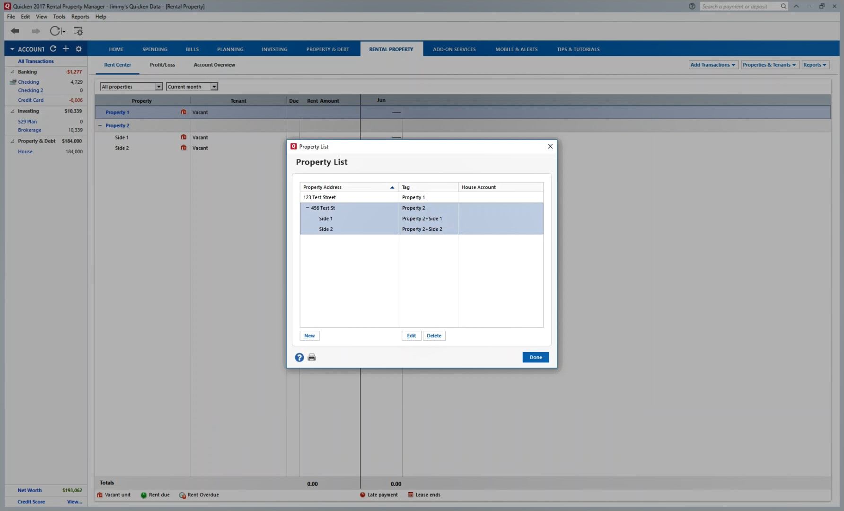
Task: Add an account with the plus icon
Action: [66, 49]
